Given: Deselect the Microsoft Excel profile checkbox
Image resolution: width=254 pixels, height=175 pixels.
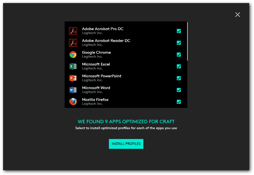Looking at the screenshot, I should click(179, 66).
